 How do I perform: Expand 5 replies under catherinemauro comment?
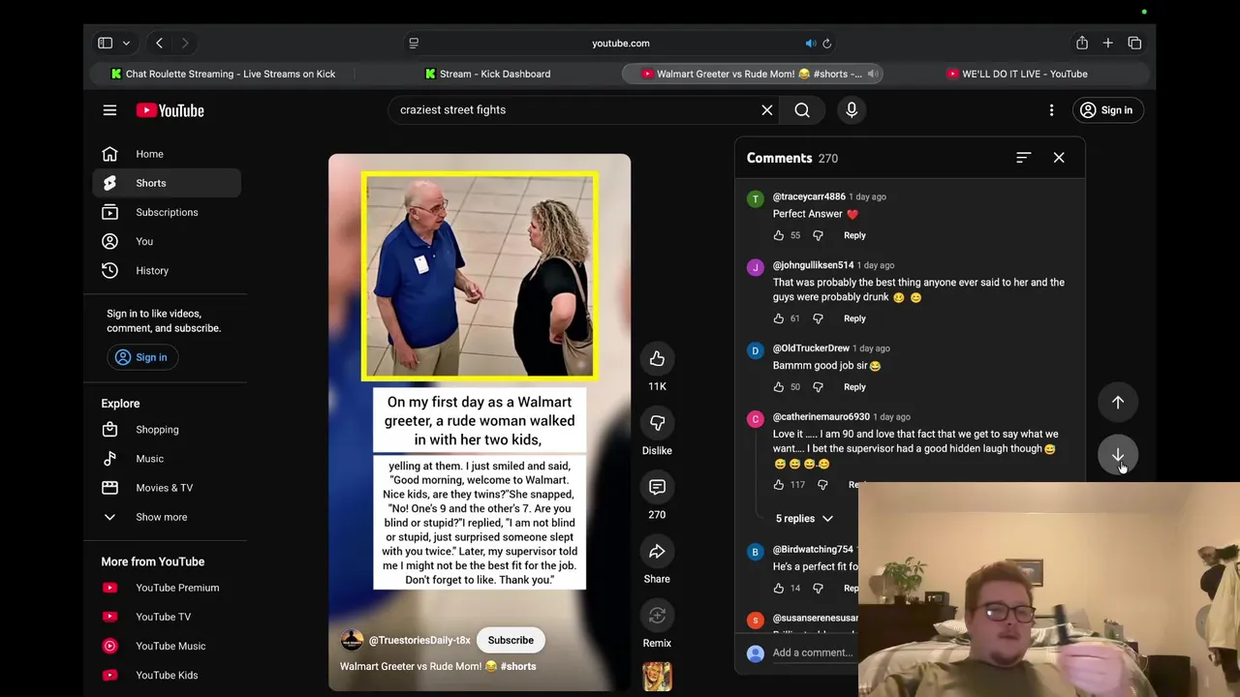pyautogui.click(x=803, y=519)
